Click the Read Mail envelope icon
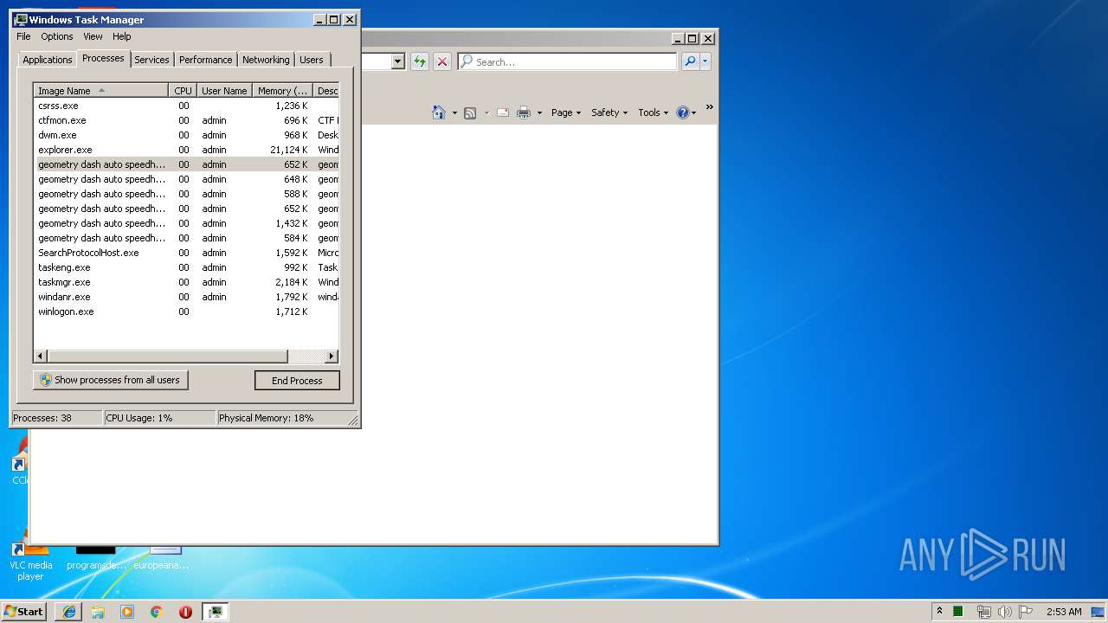This screenshot has width=1108, height=623. pos(503,112)
